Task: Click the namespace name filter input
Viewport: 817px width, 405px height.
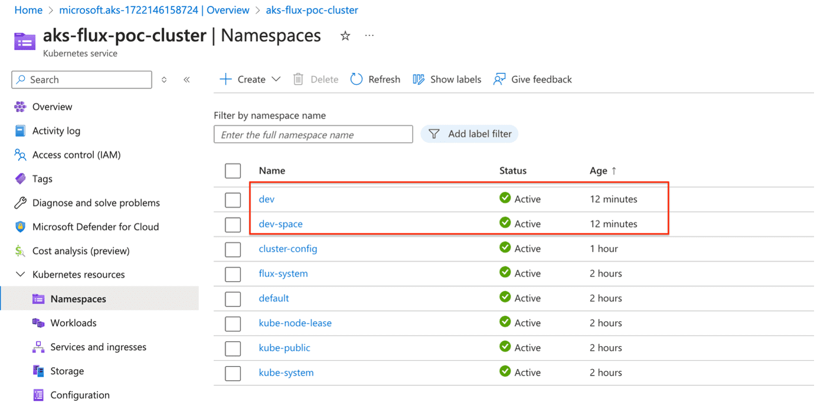Action: click(x=313, y=134)
